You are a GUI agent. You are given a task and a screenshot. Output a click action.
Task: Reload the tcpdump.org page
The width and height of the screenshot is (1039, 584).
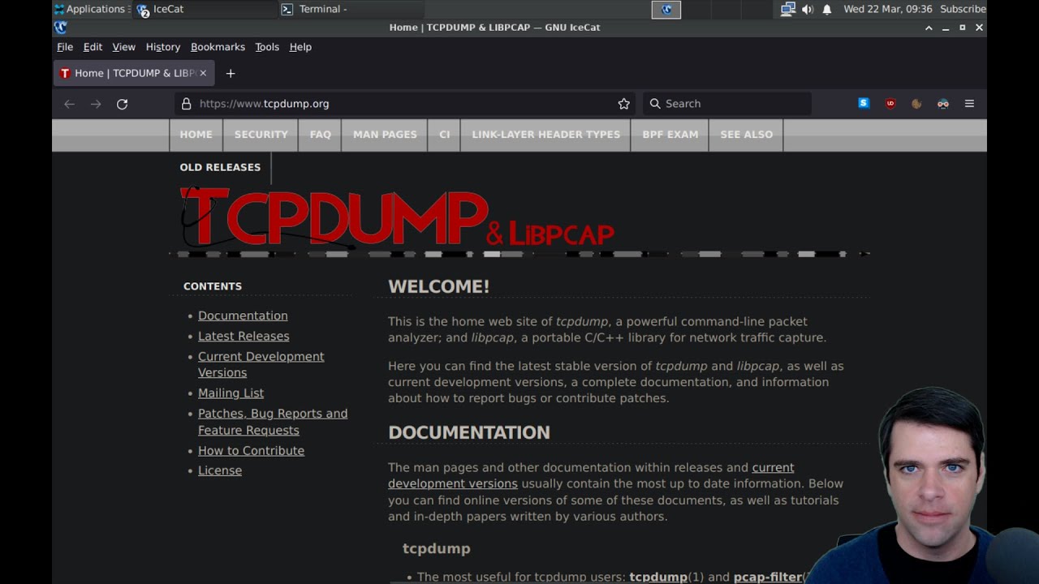click(122, 104)
